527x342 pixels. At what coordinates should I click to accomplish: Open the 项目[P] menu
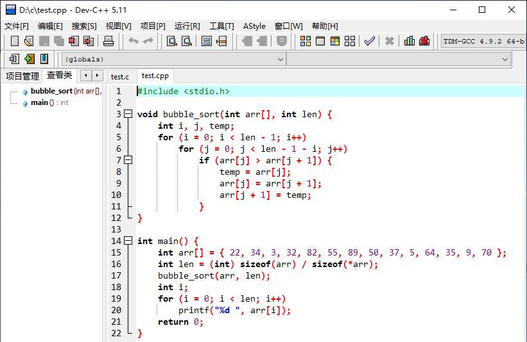click(x=153, y=26)
